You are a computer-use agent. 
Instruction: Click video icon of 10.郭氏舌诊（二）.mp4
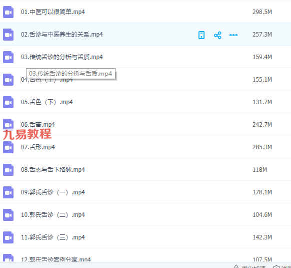(x=8, y=215)
